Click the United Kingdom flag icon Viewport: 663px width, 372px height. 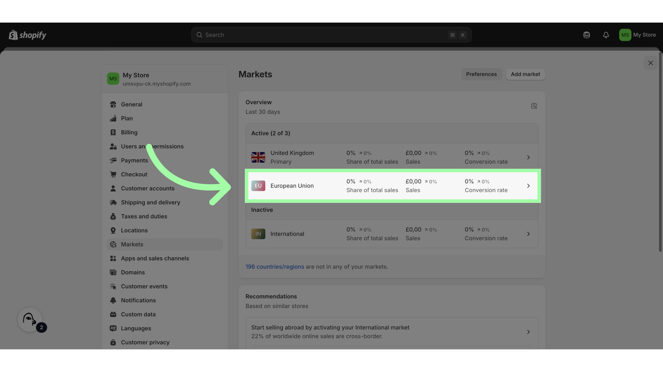coord(258,157)
